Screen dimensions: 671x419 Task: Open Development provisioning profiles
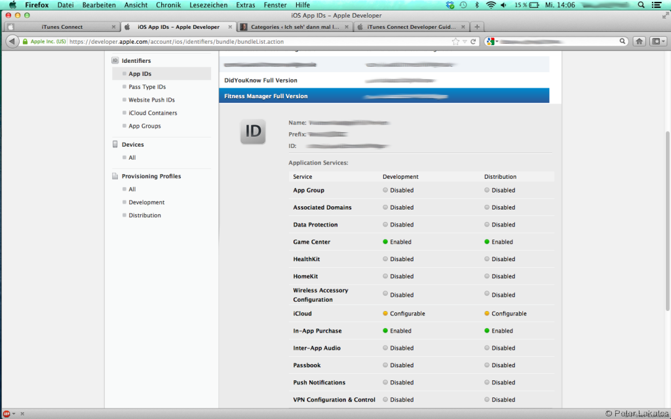[146, 202]
